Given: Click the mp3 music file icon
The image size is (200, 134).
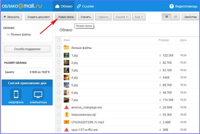Looking at the screenshot, I should [x=66, y=122].
